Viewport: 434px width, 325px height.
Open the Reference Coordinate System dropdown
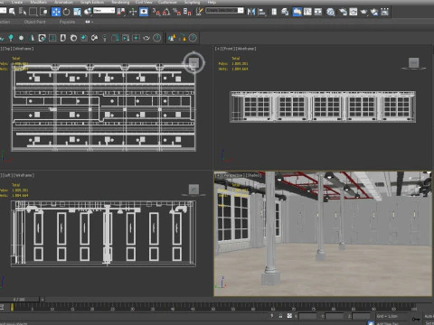pyautogui.click(x=104, y=11)
